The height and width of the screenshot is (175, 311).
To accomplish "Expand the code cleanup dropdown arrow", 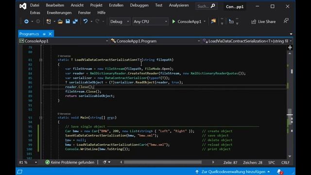I will click(x=109, y=162).
